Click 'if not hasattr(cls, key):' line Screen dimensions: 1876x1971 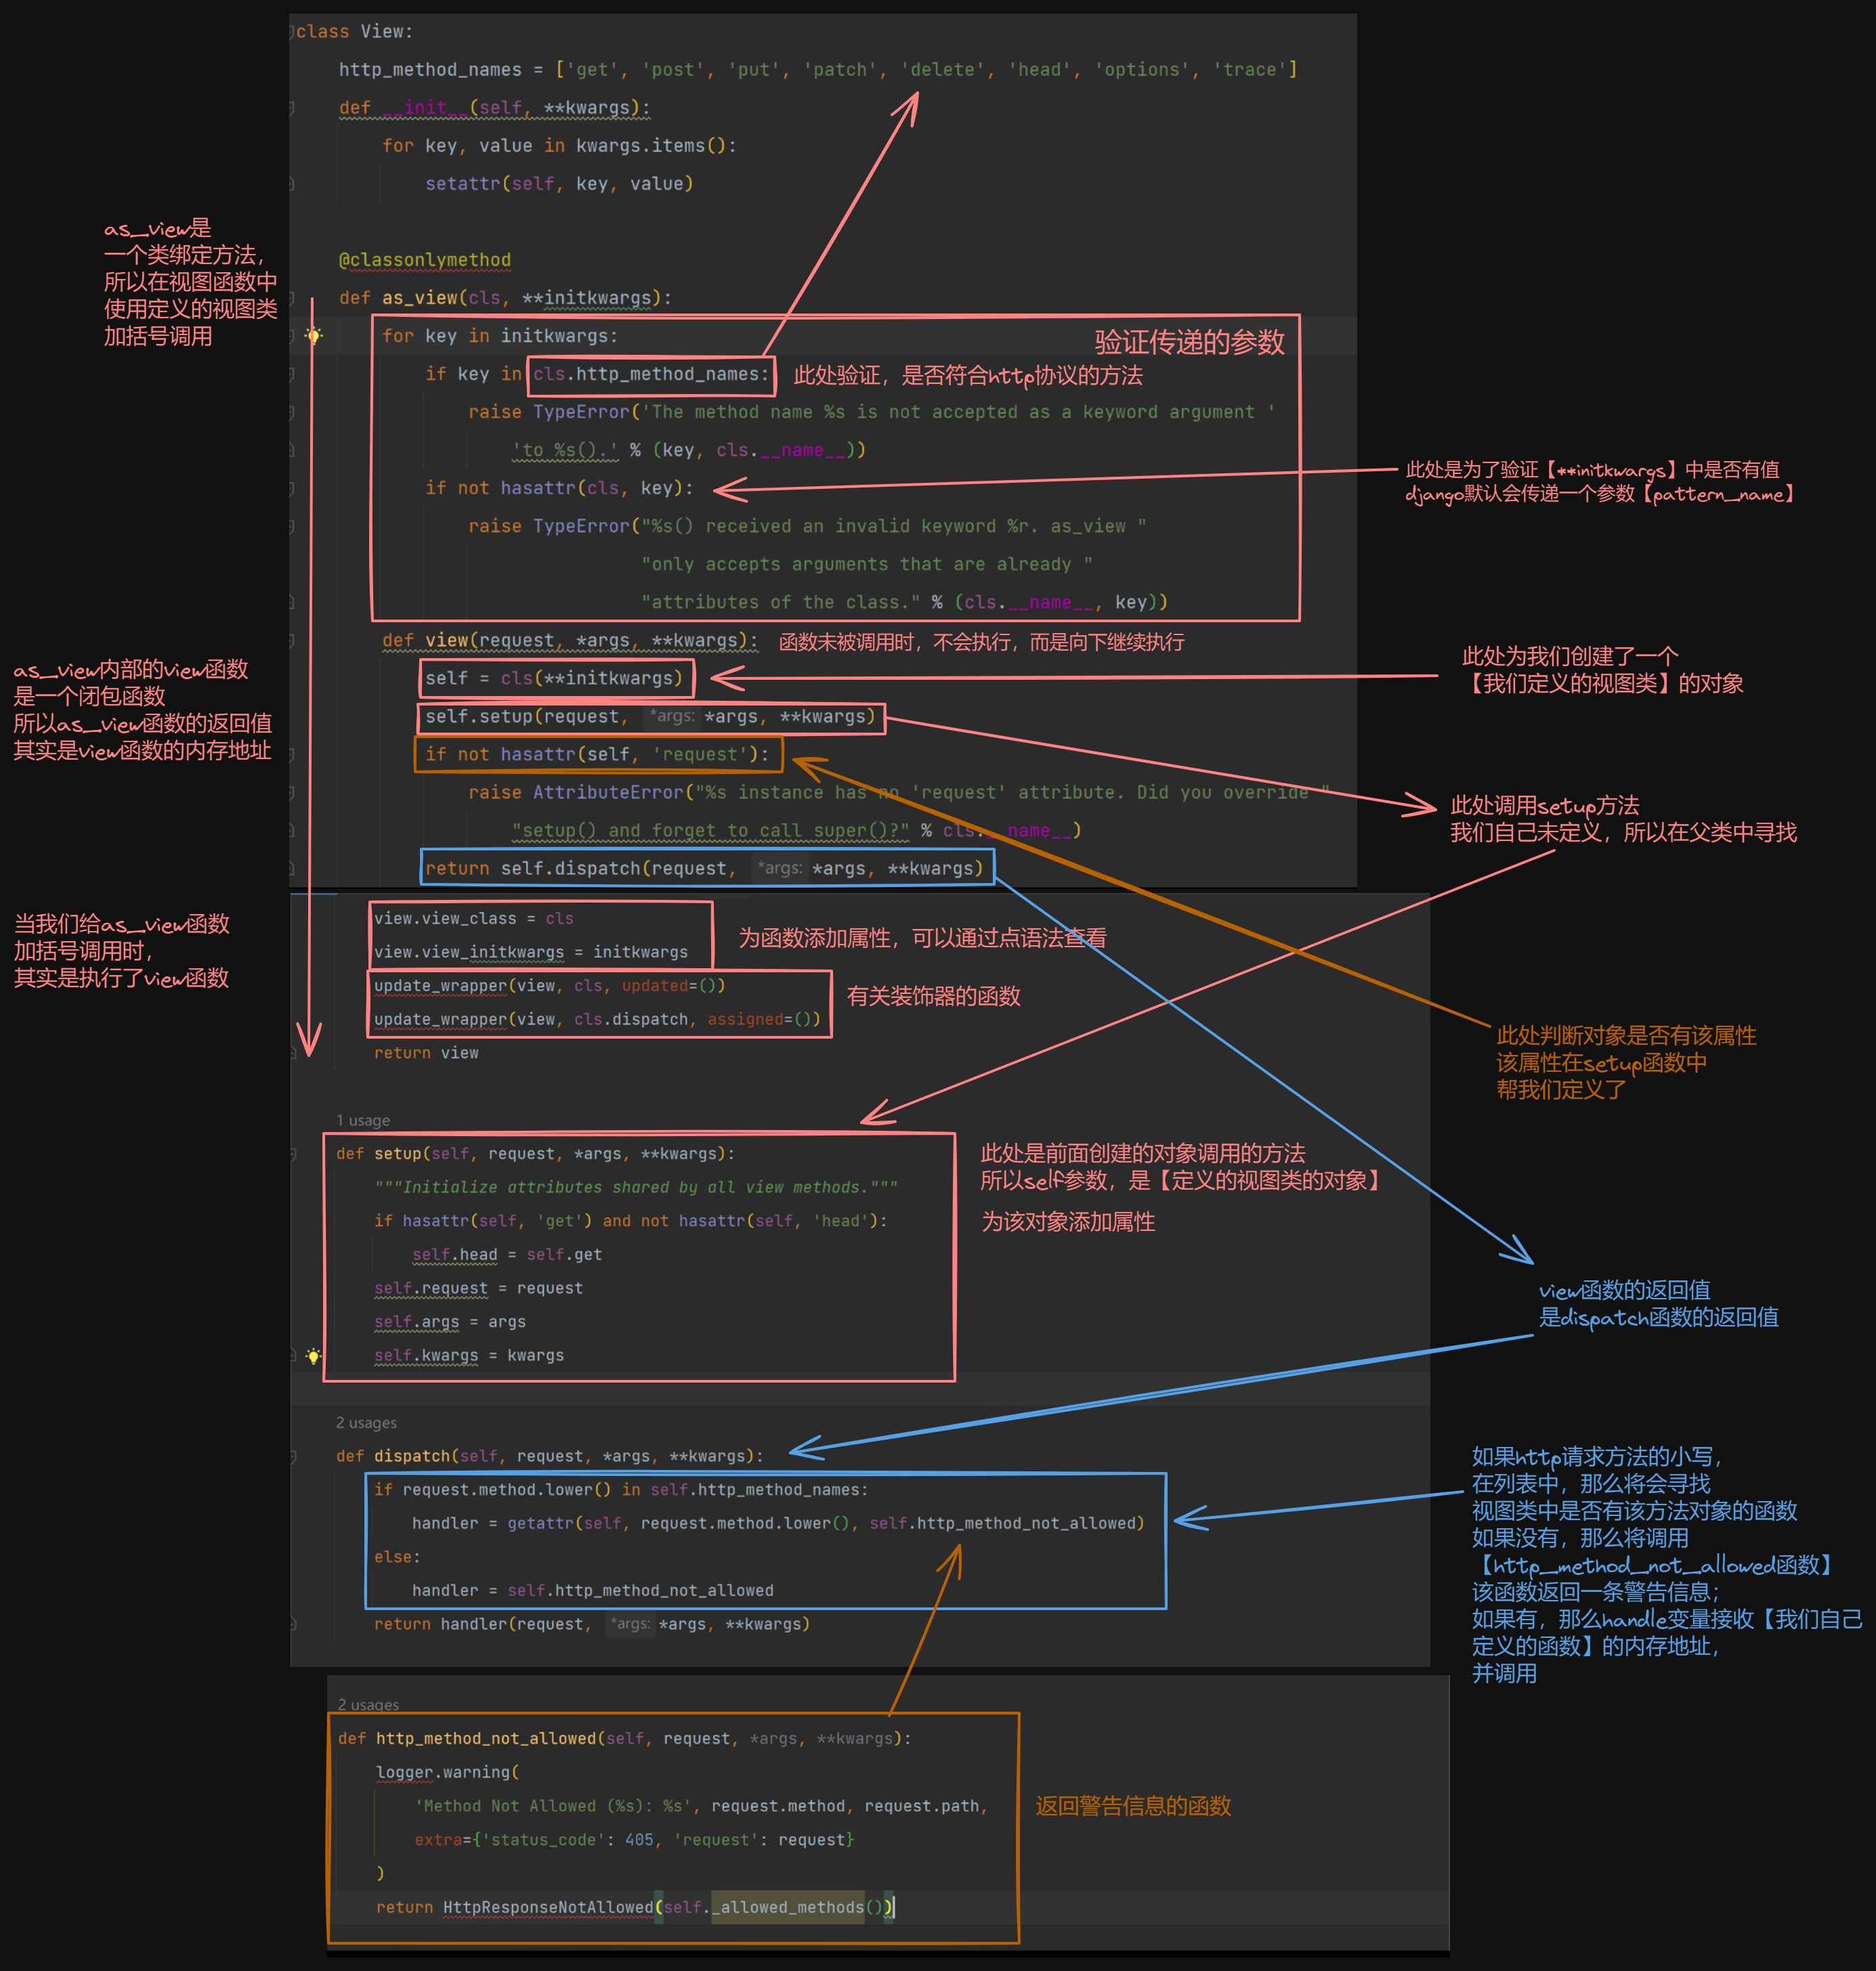pyautogui.click(x=559, y=488)
